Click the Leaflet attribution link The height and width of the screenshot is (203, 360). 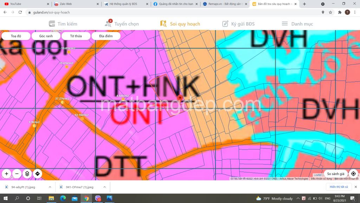coord(318,175)
